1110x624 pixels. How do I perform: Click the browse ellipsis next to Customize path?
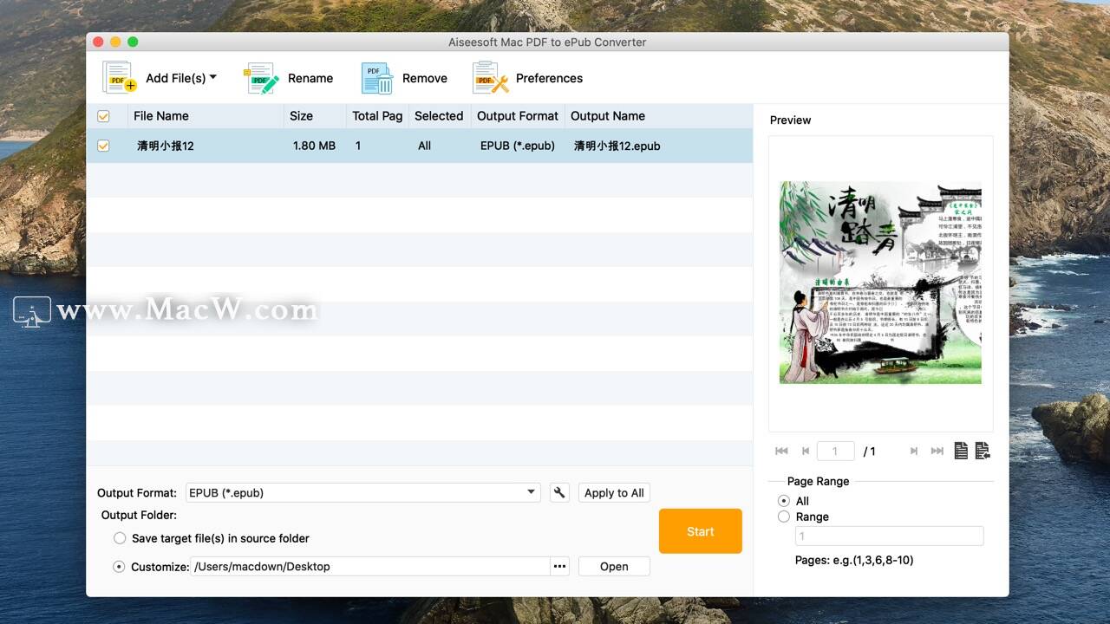[x=559, y=566]
